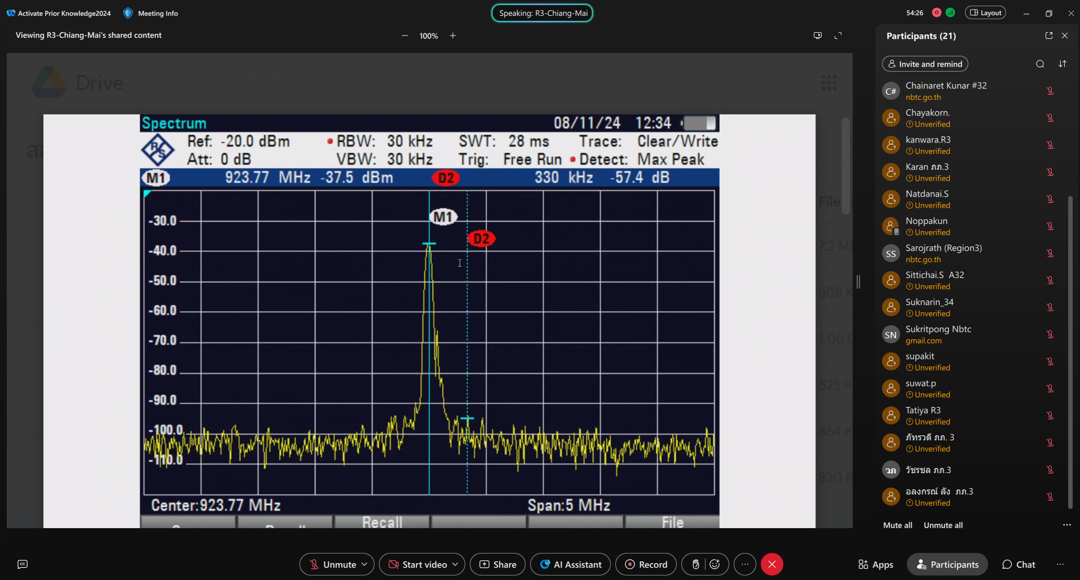
Task: Start recording with Record button
Action: tap(646, 564)
